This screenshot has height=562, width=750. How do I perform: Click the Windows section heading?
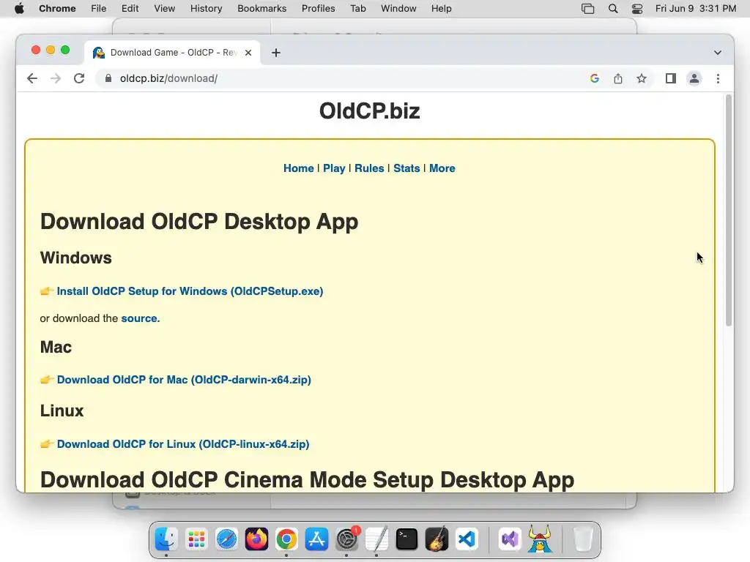(x=76, y=258)
